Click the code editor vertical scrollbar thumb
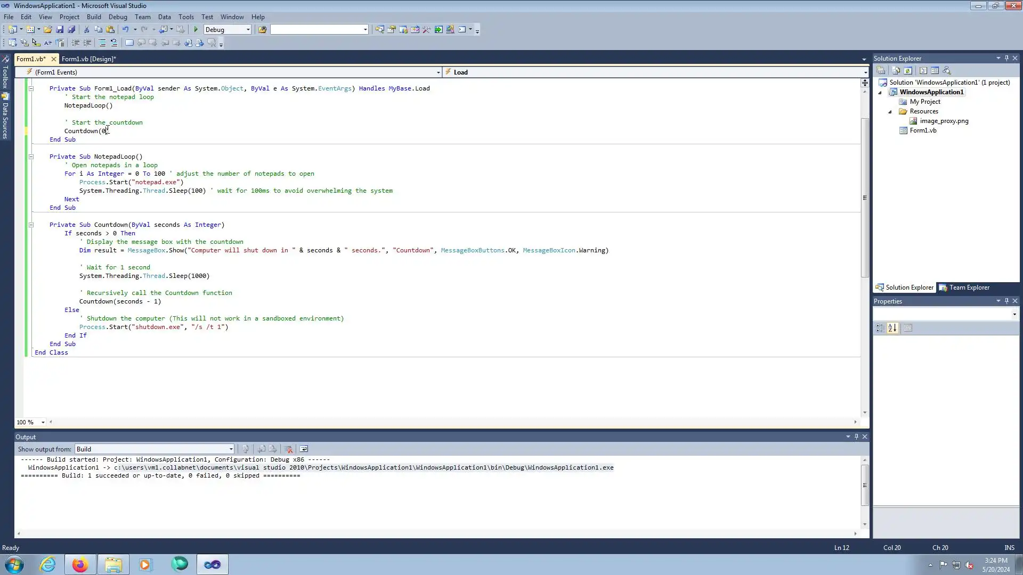1023x575 pixels. 864,198
